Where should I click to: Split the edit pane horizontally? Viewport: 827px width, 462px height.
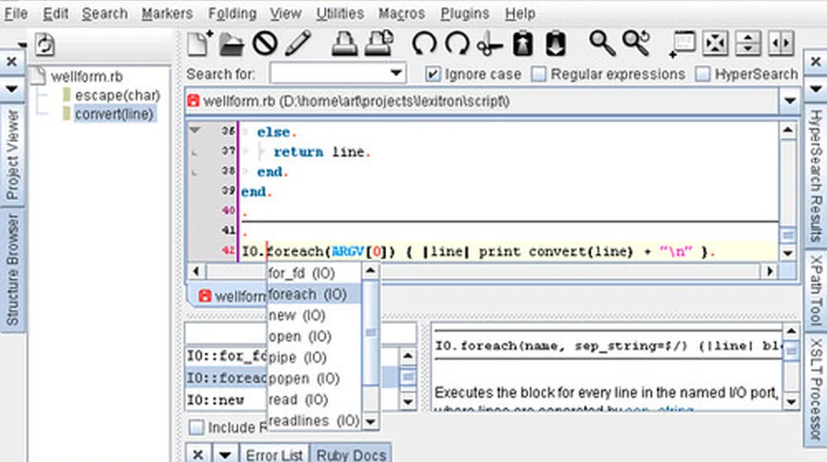point(748,43)
